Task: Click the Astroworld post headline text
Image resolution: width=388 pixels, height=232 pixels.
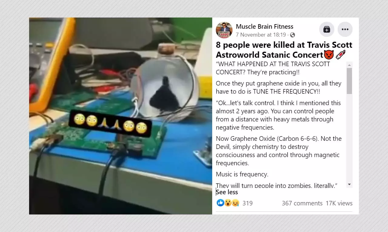Action: [284, 50]
